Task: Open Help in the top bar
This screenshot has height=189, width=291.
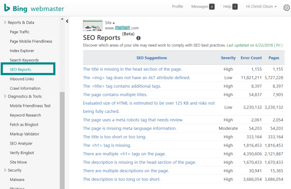Action: coord(227,7)
